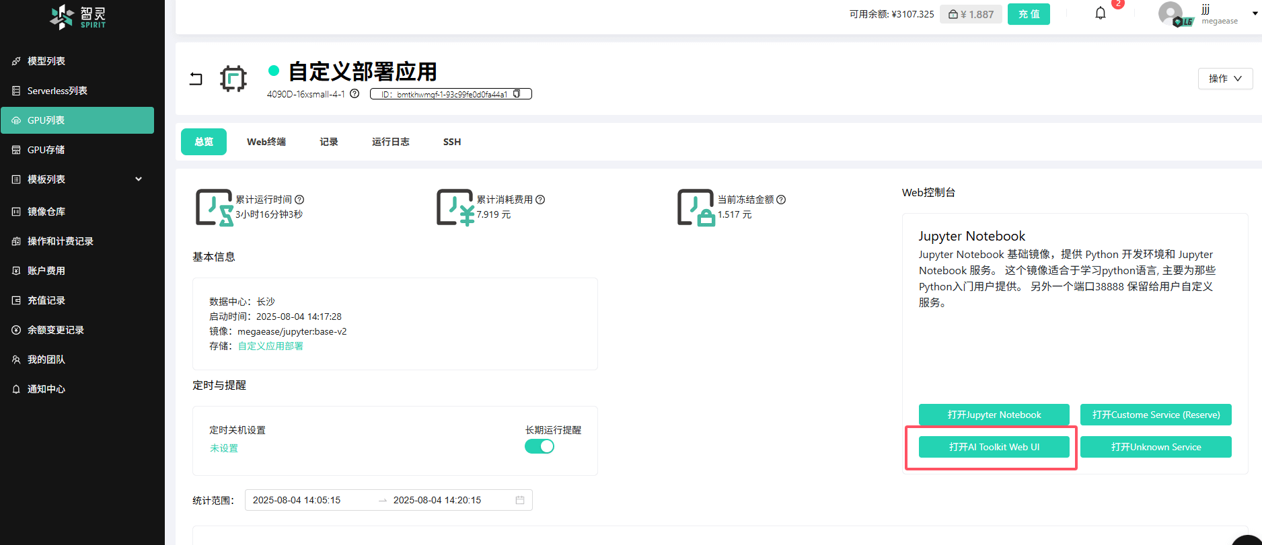Open the 运行日志 tab
Screen dimensions: 1262x545
[x=391, y=142]
